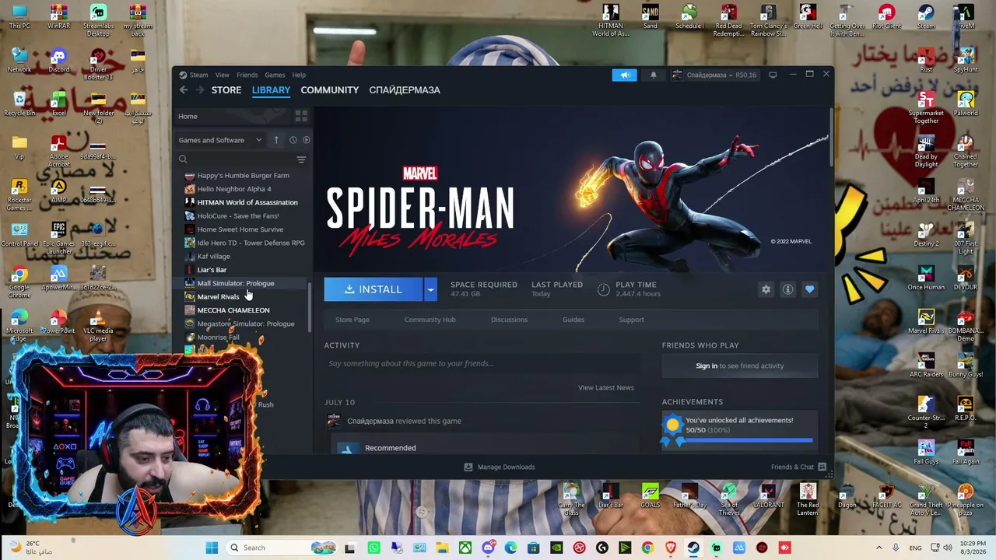Open the Discussions link
The height and width of the screenshot is (560, 996).
(x=509, y=320)
